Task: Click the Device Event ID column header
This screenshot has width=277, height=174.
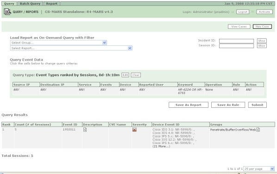Action: click(x=181, y=124)
